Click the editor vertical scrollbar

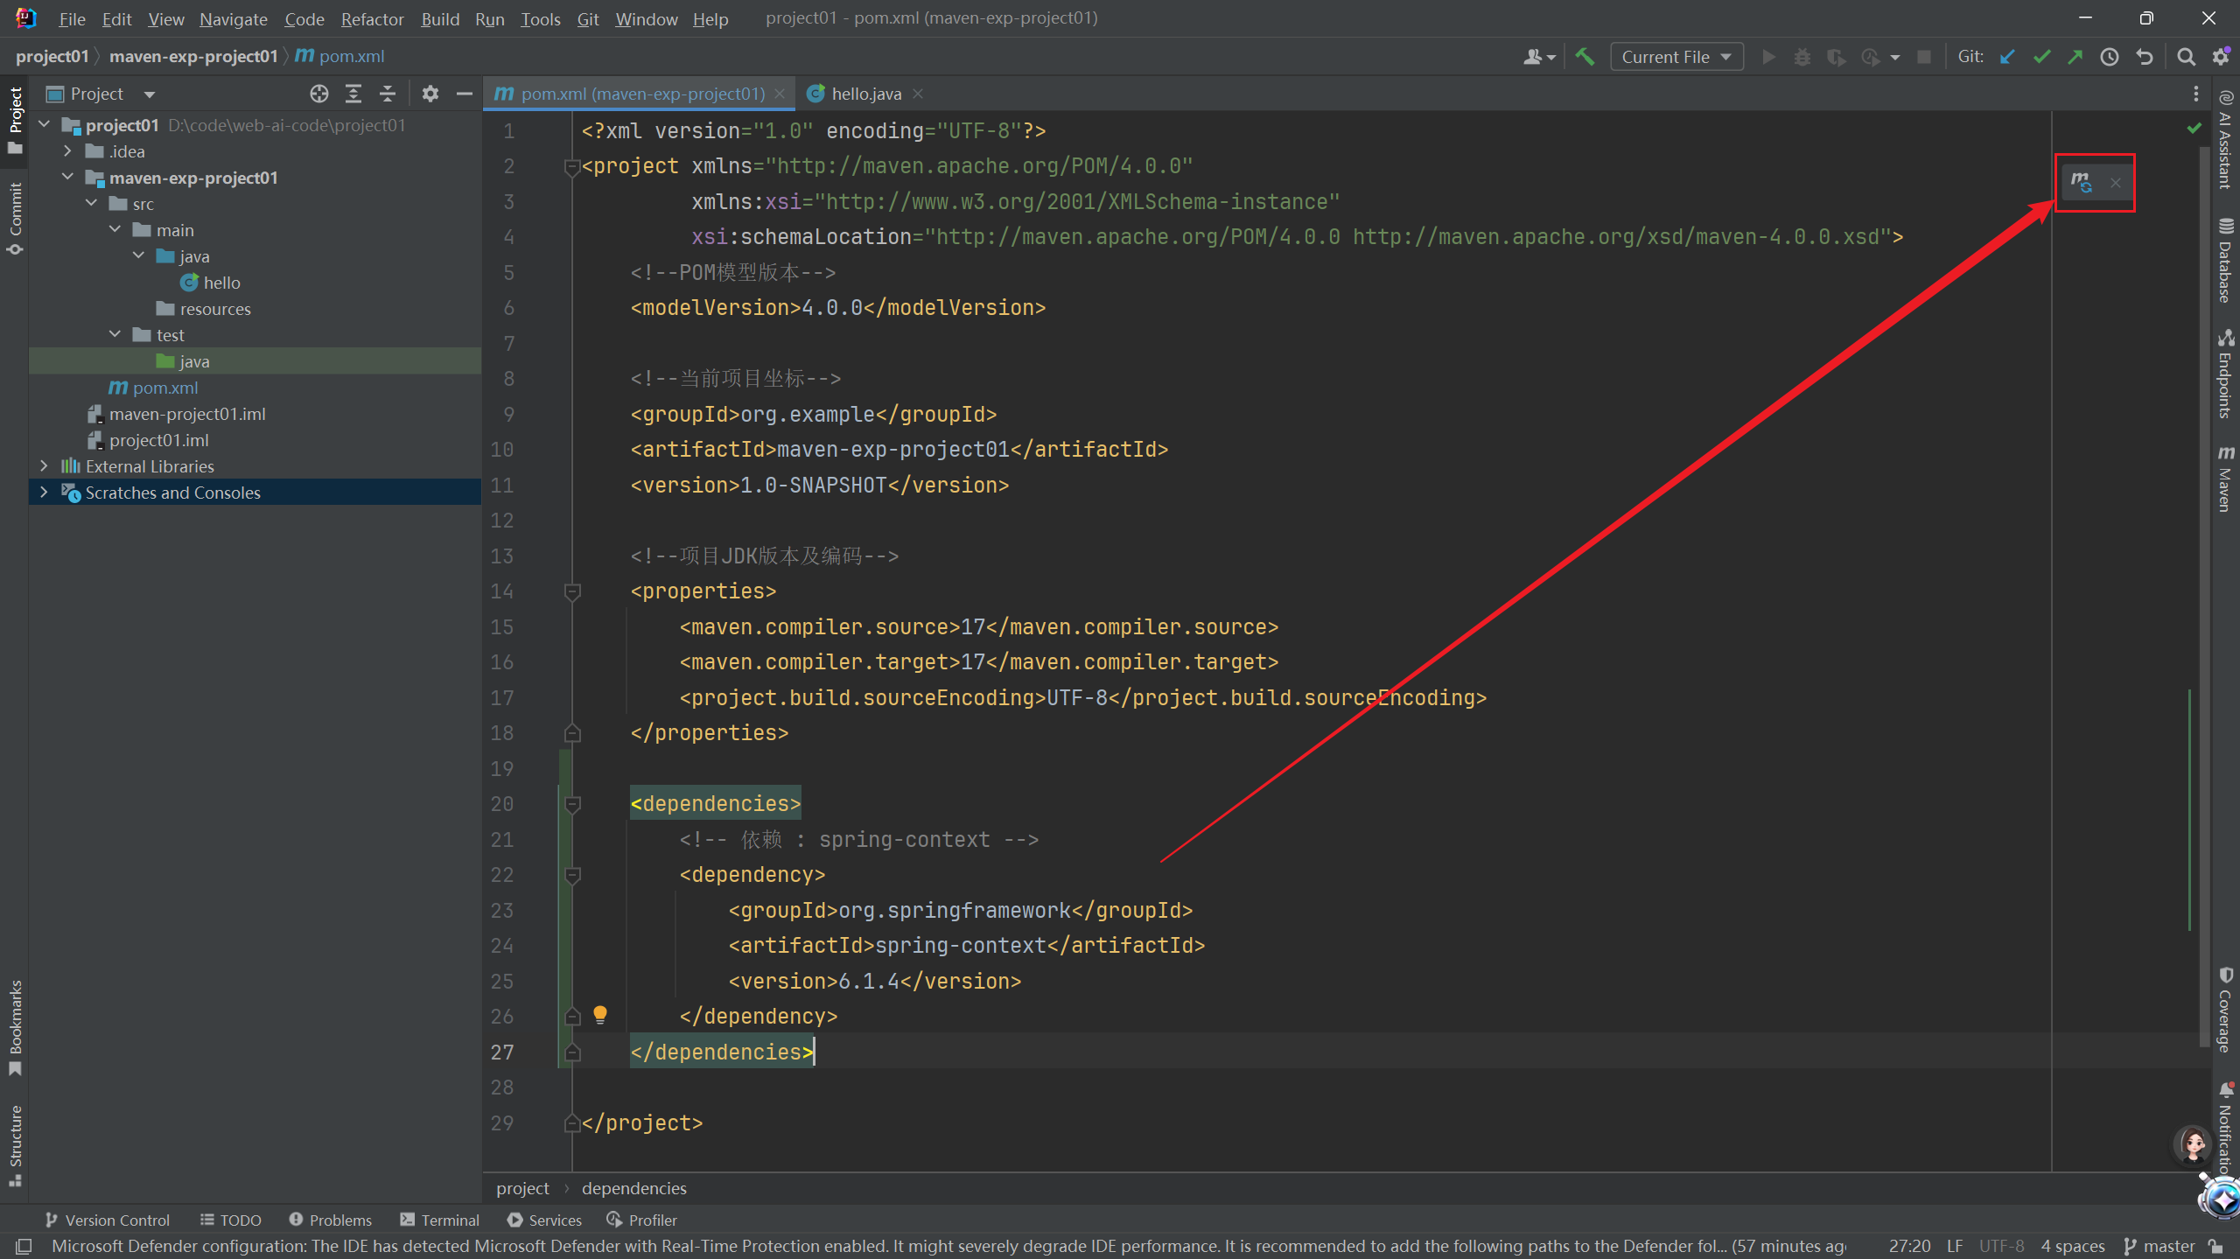(x=2203, y=595)
